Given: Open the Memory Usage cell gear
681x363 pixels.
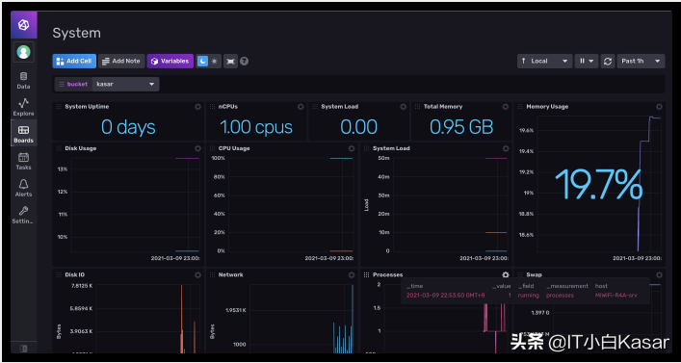Looking at the screenshot, I should point(659,106).
